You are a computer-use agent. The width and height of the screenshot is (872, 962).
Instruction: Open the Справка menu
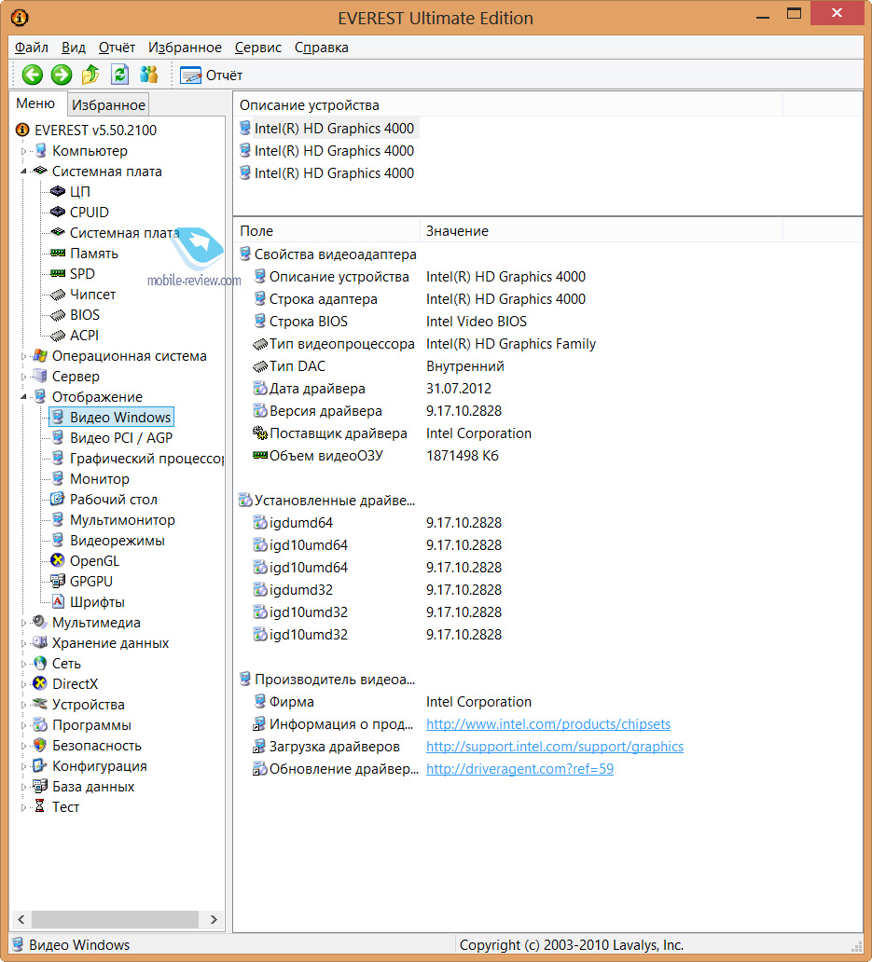[321, 48]
